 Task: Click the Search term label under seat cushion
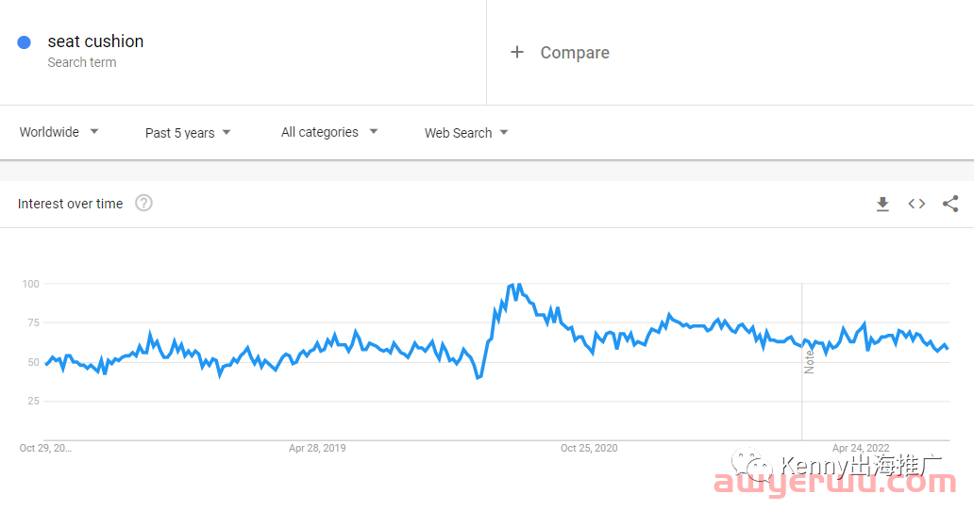(82, 62)
